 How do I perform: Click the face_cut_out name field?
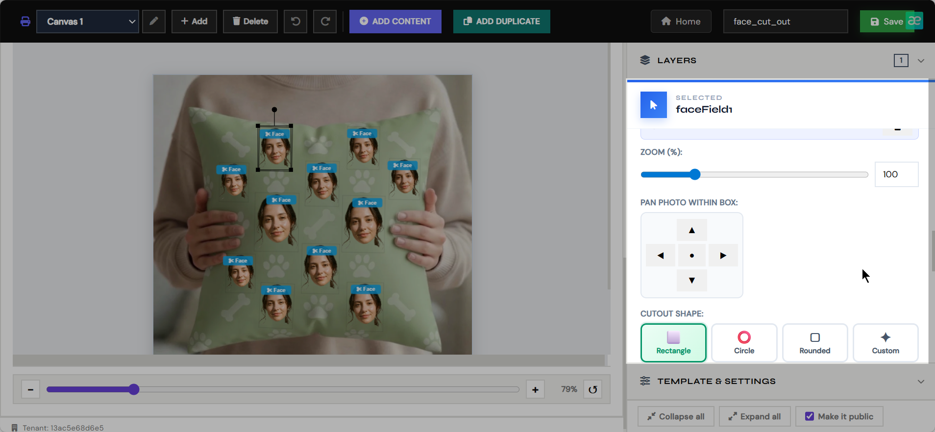786,22
